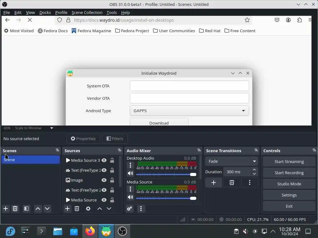Move scene down arrow in Scenes panel
318x238 pixels.
click(47, 209)
